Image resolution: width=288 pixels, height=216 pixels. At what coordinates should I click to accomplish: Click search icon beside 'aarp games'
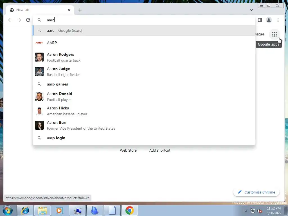39,84
